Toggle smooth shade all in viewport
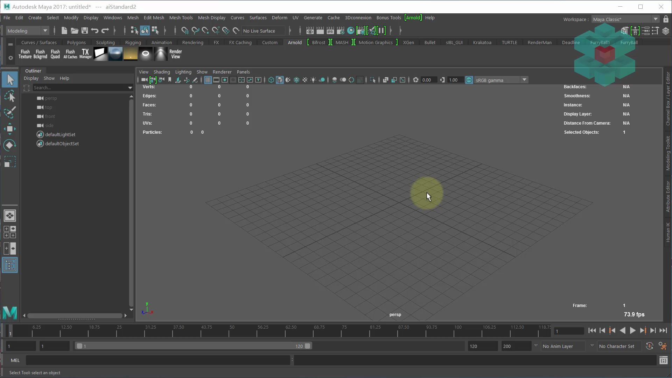 point(280,80)
